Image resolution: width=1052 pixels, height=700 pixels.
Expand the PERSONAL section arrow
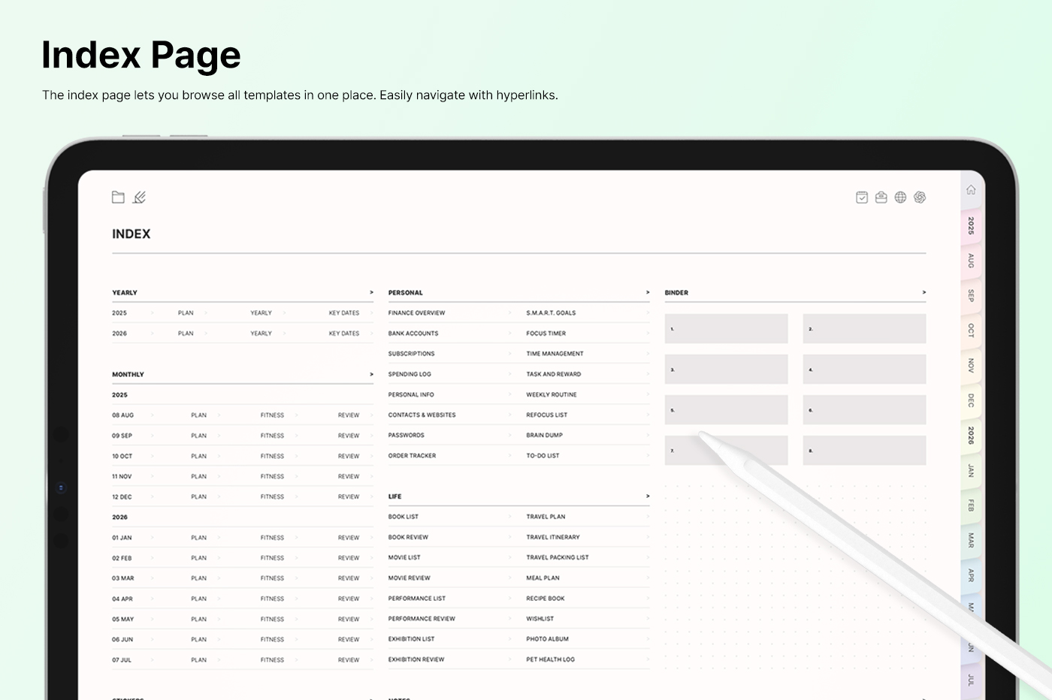(x=648, y=293)
